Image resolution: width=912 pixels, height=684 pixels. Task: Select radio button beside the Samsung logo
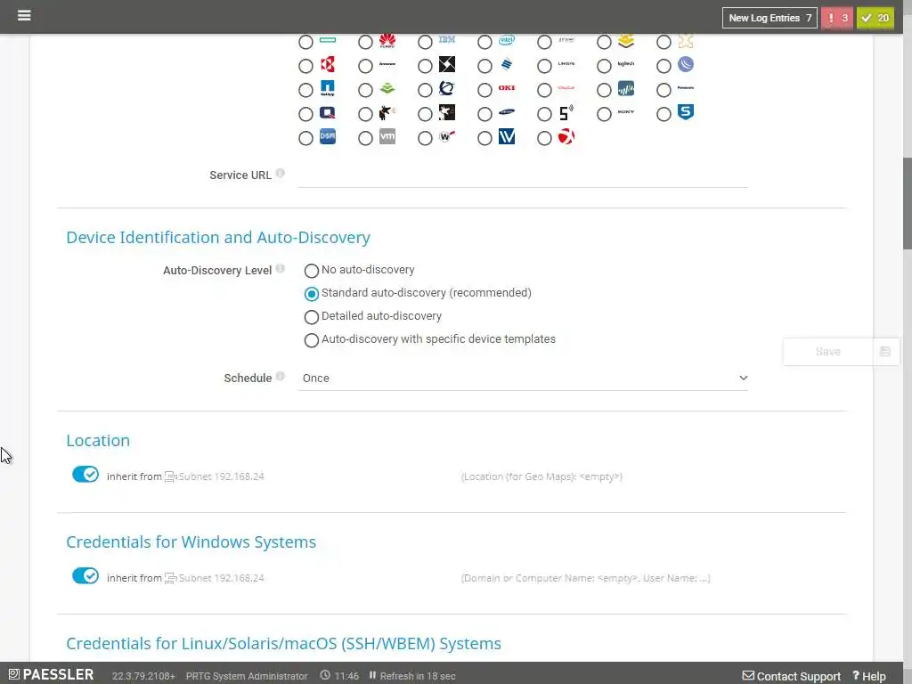click(484, 115)
